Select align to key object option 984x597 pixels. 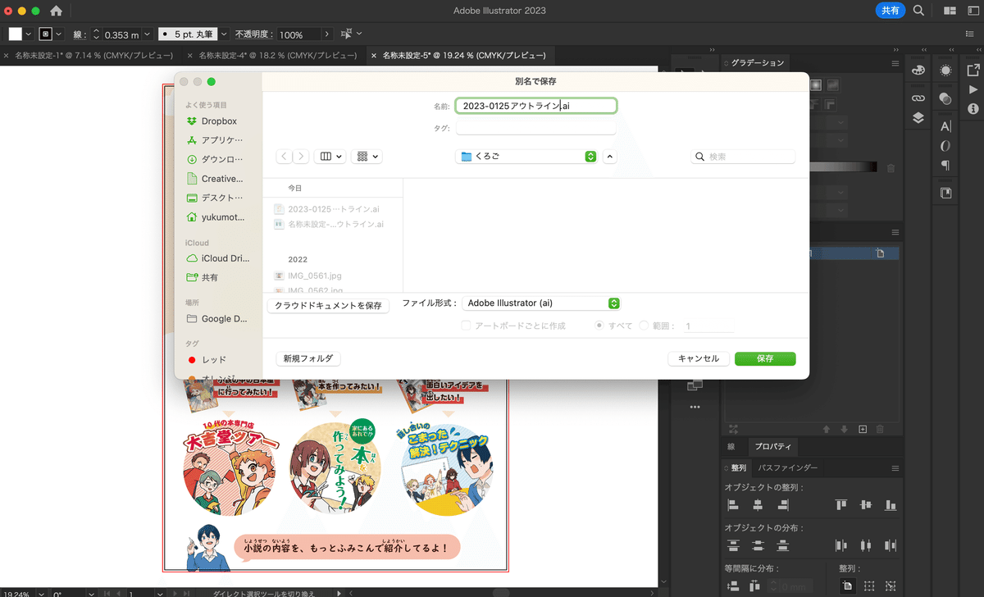(891, 586)
